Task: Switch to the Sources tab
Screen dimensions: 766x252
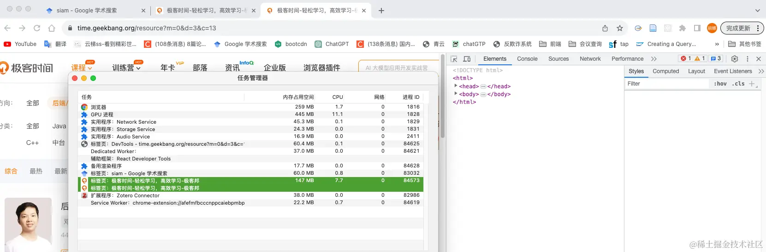Action: tap(558, 59)
